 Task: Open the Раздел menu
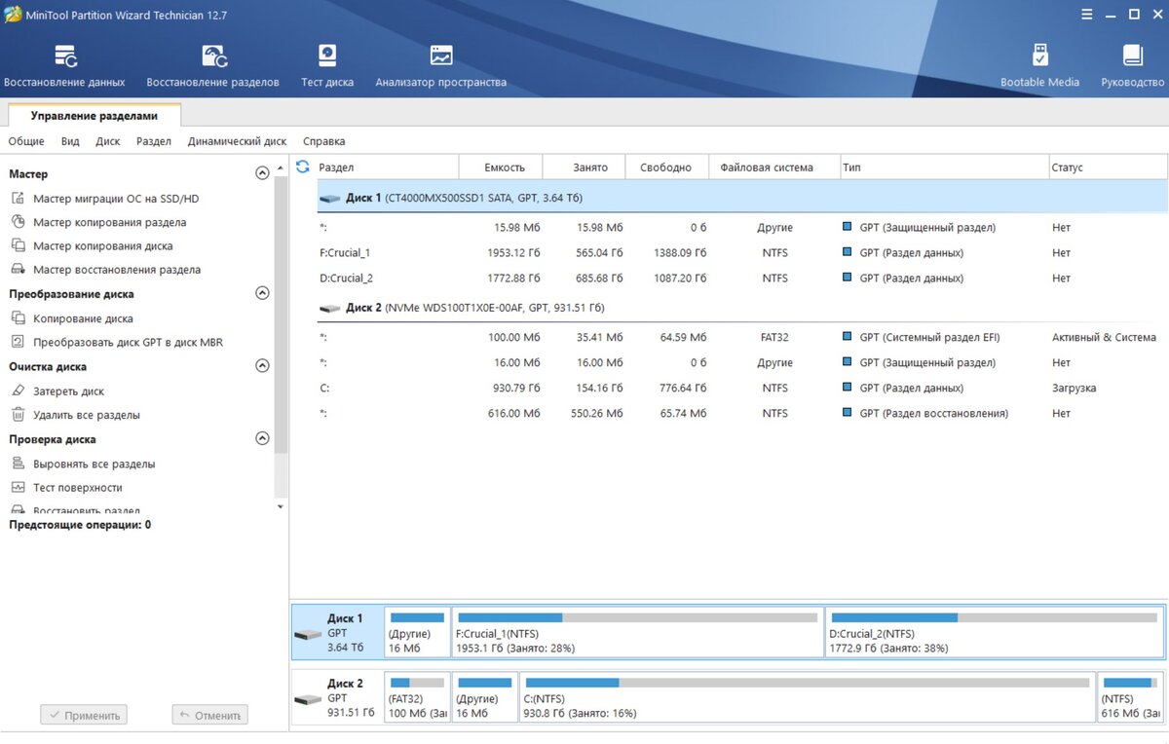pyautogui.click(x=154, y=141)
